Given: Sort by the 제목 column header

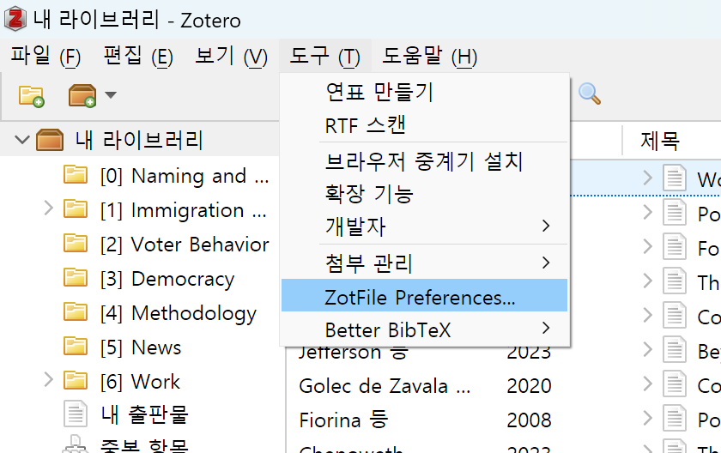Looking at the screenshot, I should (660, 140).
